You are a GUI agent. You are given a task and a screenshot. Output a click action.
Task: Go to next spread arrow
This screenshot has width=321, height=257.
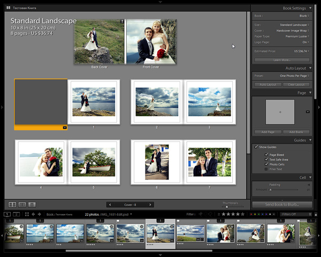pyautogui.click(x=150, y=205)
